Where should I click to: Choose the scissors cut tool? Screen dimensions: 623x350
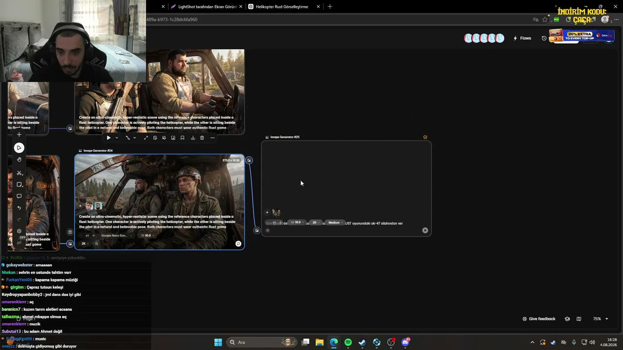19,173
